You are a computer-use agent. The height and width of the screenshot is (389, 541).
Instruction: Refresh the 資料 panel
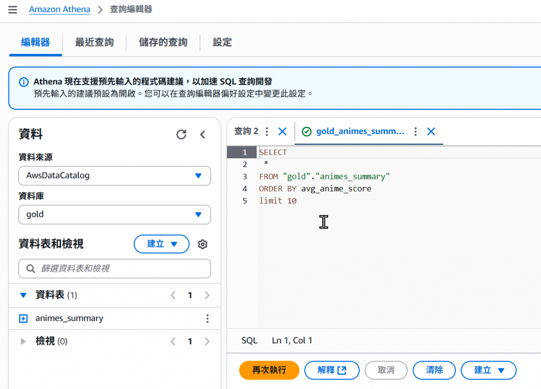pyautogui.click(x=181, y=135)
